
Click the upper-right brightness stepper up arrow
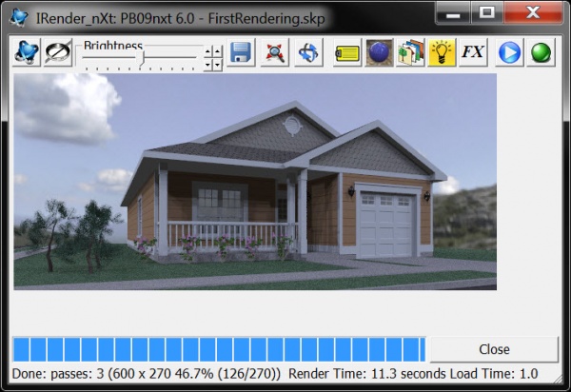[x=217, y=52]
